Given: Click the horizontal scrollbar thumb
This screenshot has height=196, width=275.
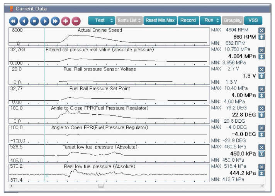Looking at the screenshot, I should [x=101, y=186].
